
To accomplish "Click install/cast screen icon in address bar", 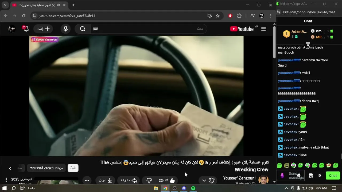I will coord(209,16).
